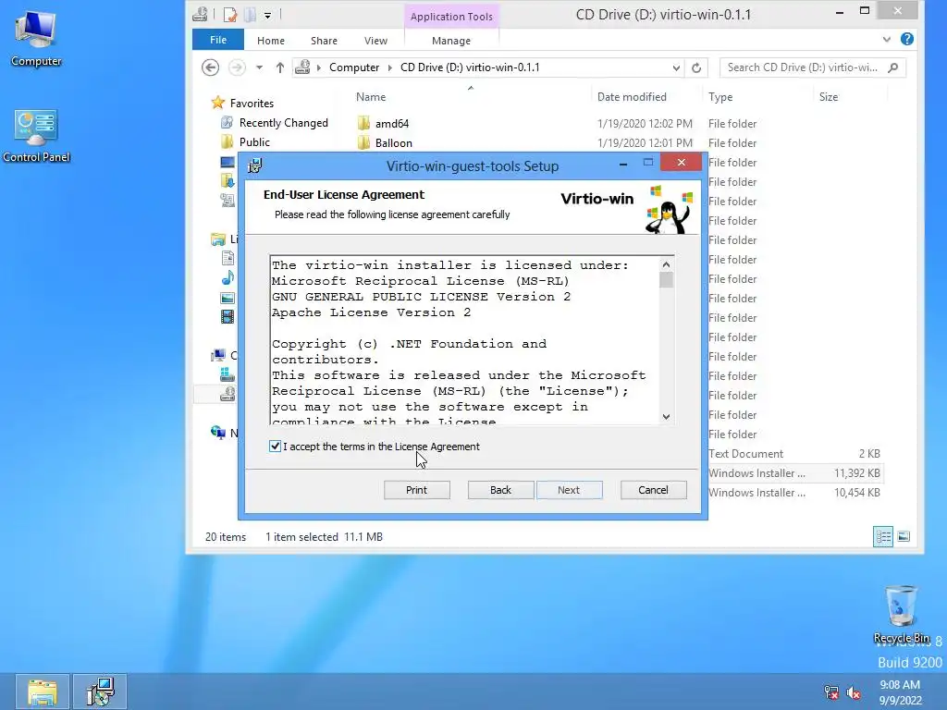This screenshot has height=710, width=947.
Task: Click the Pictures library icon
Action: pyautogui.click(x=228, y=298)
